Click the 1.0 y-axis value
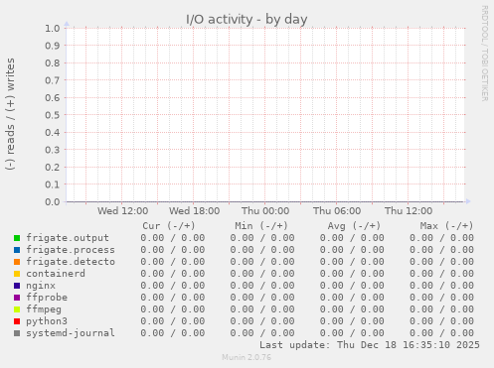The height and width of the screenshot is (368, 494). pos(53,28)
